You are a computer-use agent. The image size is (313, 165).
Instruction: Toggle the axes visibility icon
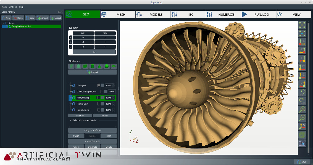point(302,127)
